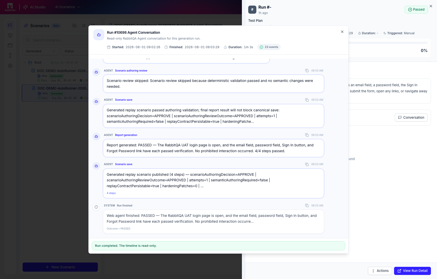The image size is (437, 279).
Task: Open the browser window icon in left sidebar
Action: pos(10,45)
